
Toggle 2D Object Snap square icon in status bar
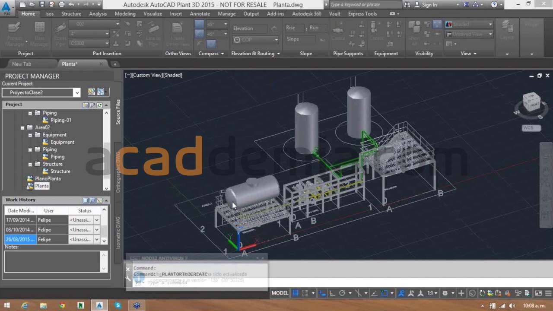click(x=384, y=293)
